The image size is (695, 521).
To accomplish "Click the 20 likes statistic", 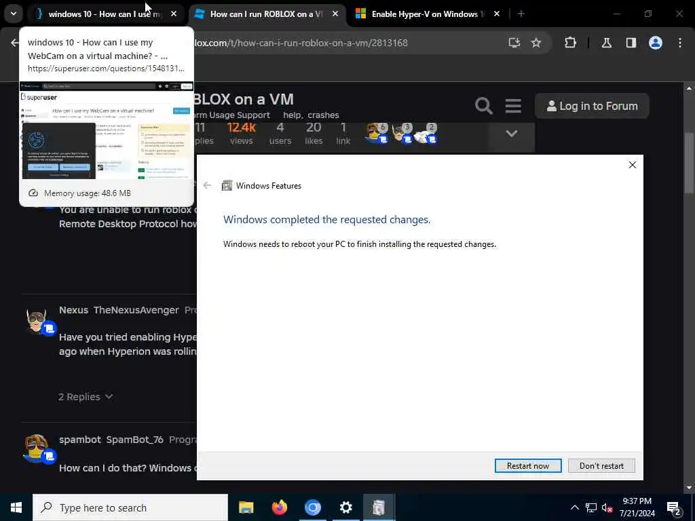I will 314,134.
